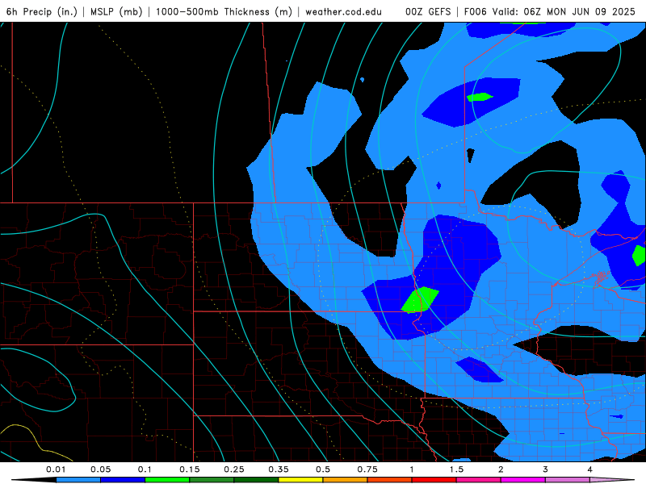646x484 pixels.
Task: Click the '0.15' legend value
Action: [190, 469]
